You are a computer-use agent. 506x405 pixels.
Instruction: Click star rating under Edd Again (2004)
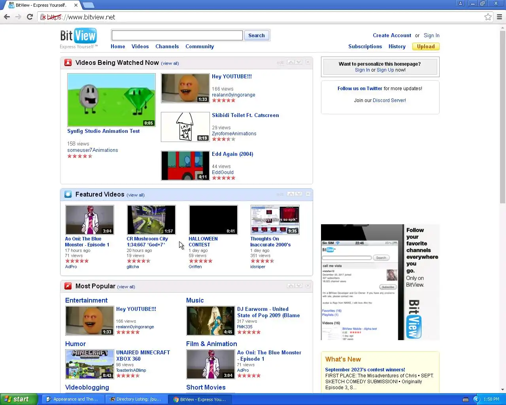pyautogui.click(x=223, y=178)
